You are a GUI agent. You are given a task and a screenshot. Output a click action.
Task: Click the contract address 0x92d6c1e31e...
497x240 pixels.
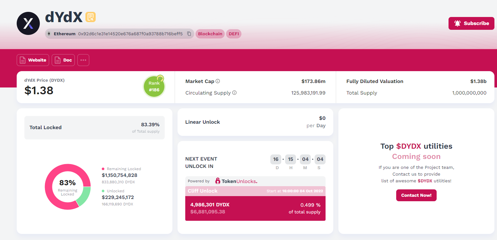click(x=130, y=34)
